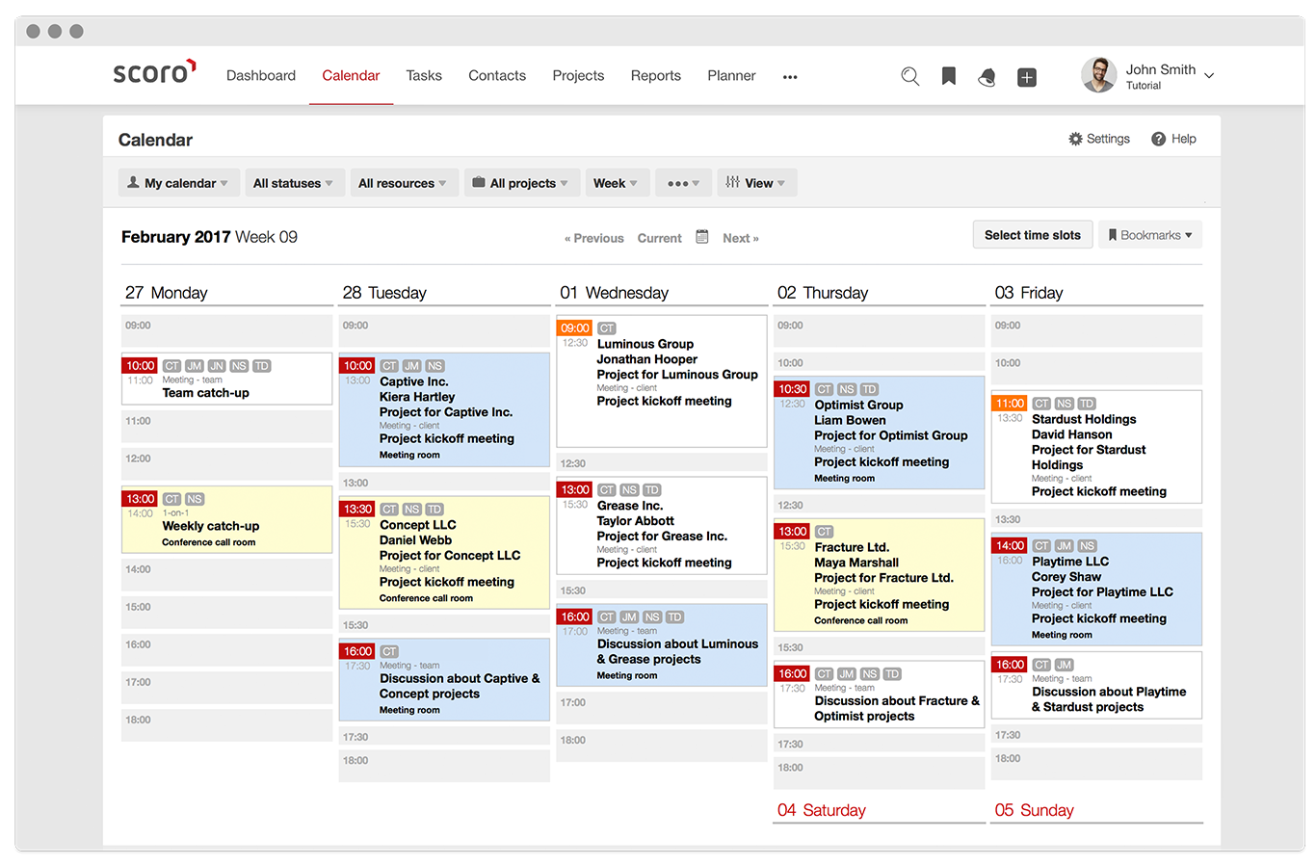
Task: Click the 05 Sunday day header
Action: coord(1034,810)
